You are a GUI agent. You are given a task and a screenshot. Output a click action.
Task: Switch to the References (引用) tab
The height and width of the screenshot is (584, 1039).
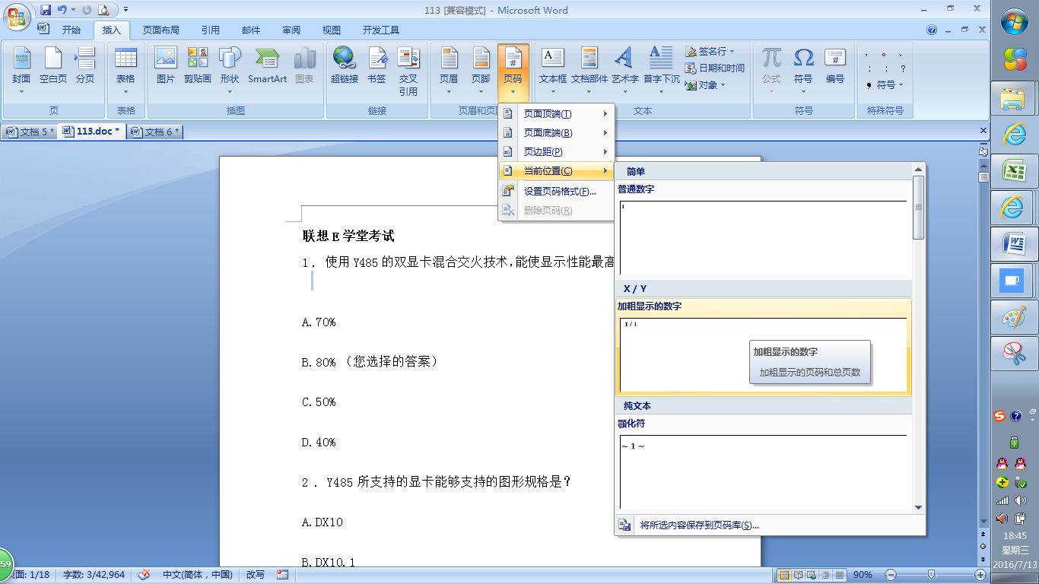tap(211, 30)
